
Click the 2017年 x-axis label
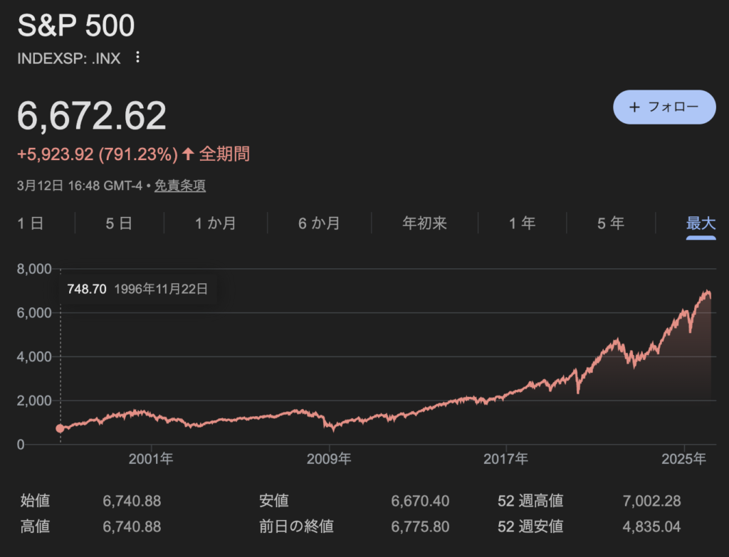point(507,459)
